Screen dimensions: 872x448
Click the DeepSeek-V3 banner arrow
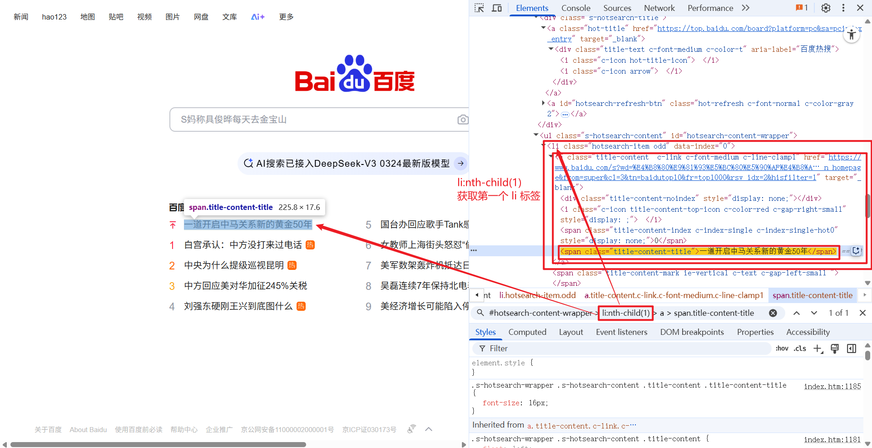point(461,163)
